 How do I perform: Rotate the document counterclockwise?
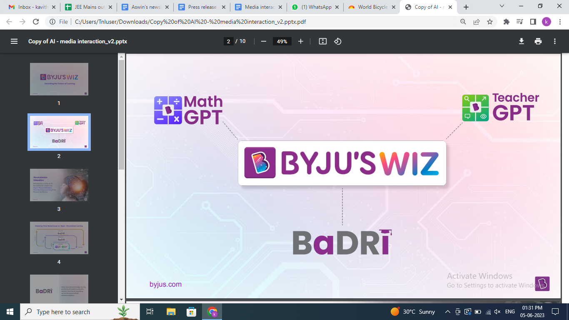(338, 41)
